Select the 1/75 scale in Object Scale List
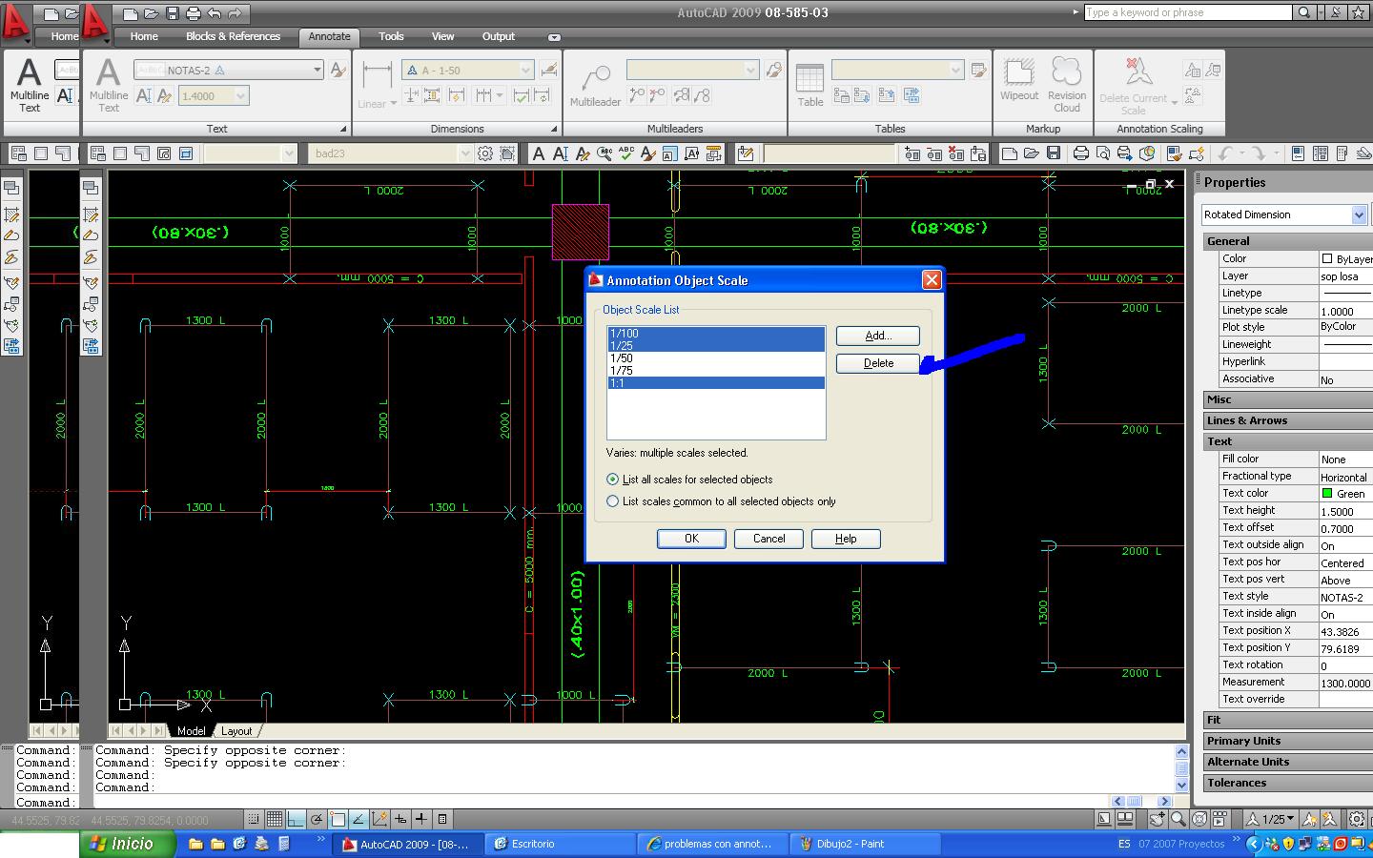1373x858 pixels. coord(716,371)
